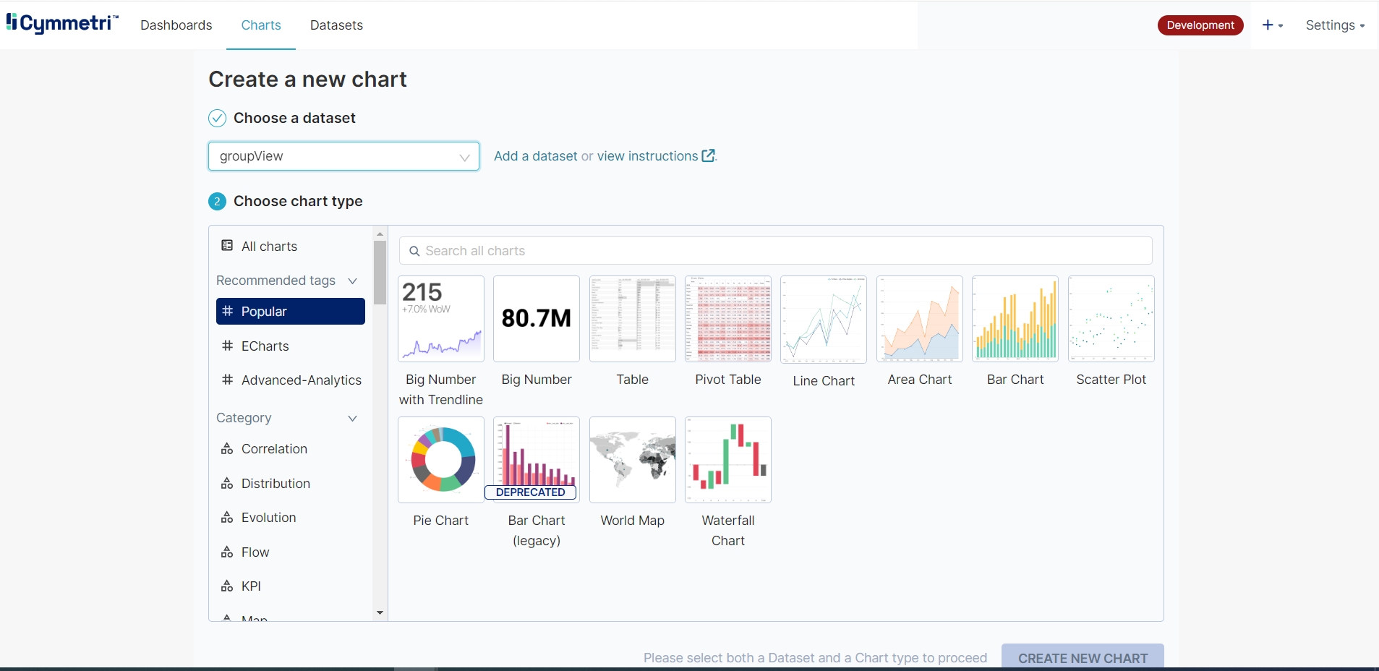
Task: Click the Add a dataset link
Action: pos(535,156)
